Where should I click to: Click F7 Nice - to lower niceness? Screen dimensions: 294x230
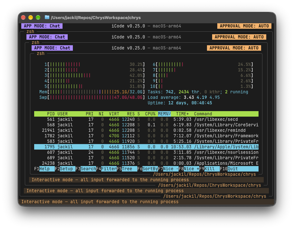pyautogui.click(x=168, y=169)
